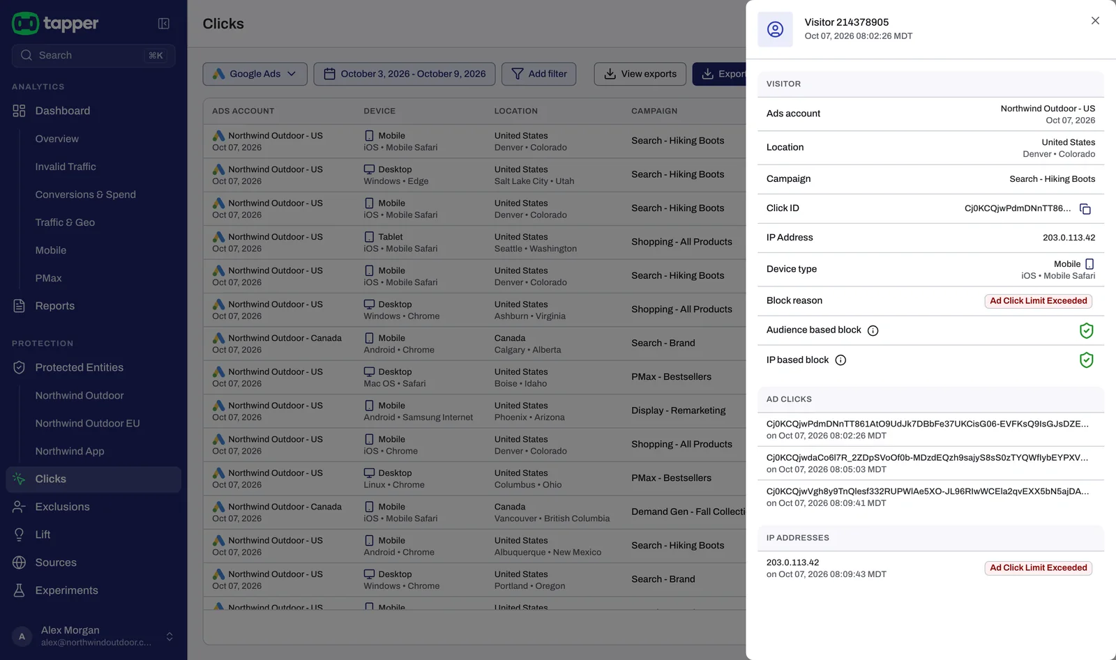The image size is (1116, 660).
Task: Click the Add filter button
Action: click(538, 74)
